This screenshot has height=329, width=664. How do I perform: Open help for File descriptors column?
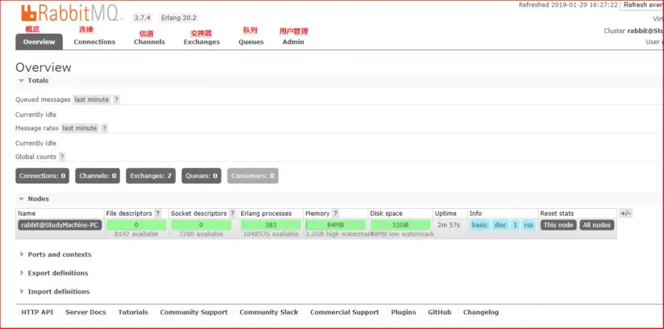158,214
